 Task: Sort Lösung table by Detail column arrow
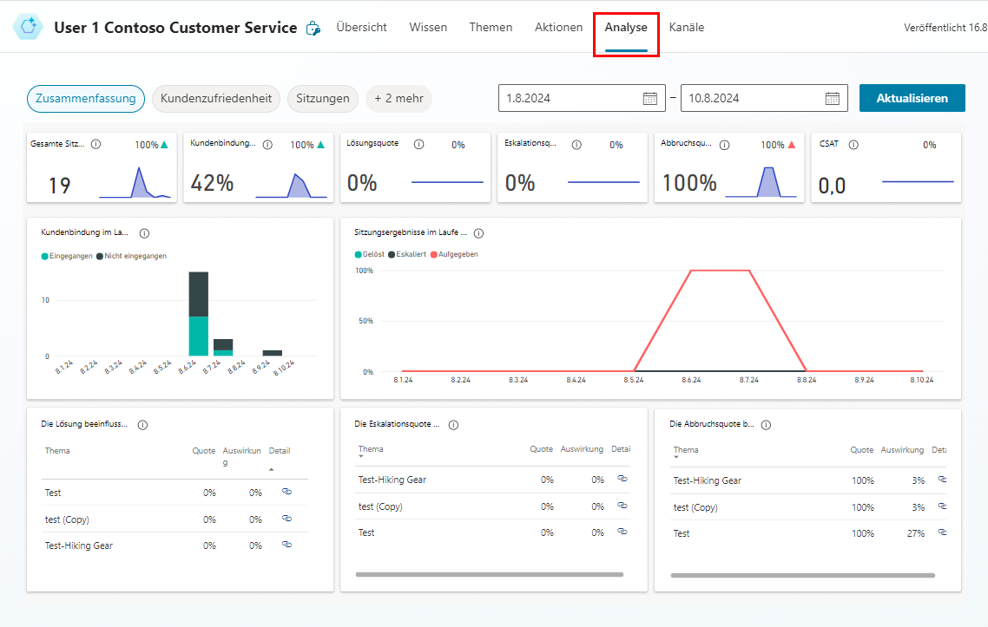[x=272, y=469]
